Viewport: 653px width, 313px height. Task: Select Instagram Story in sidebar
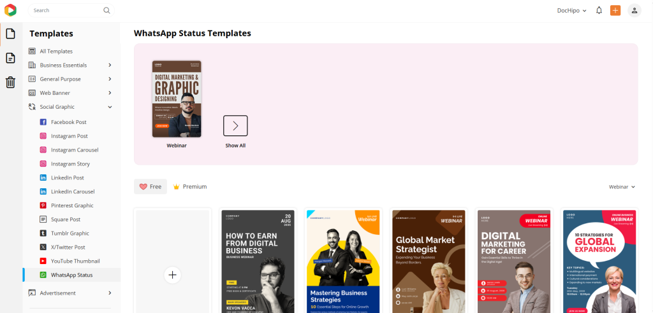pos(70,163)
